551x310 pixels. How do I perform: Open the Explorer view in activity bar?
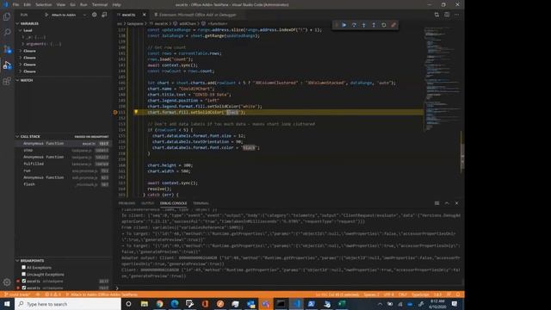coord(7,16)
